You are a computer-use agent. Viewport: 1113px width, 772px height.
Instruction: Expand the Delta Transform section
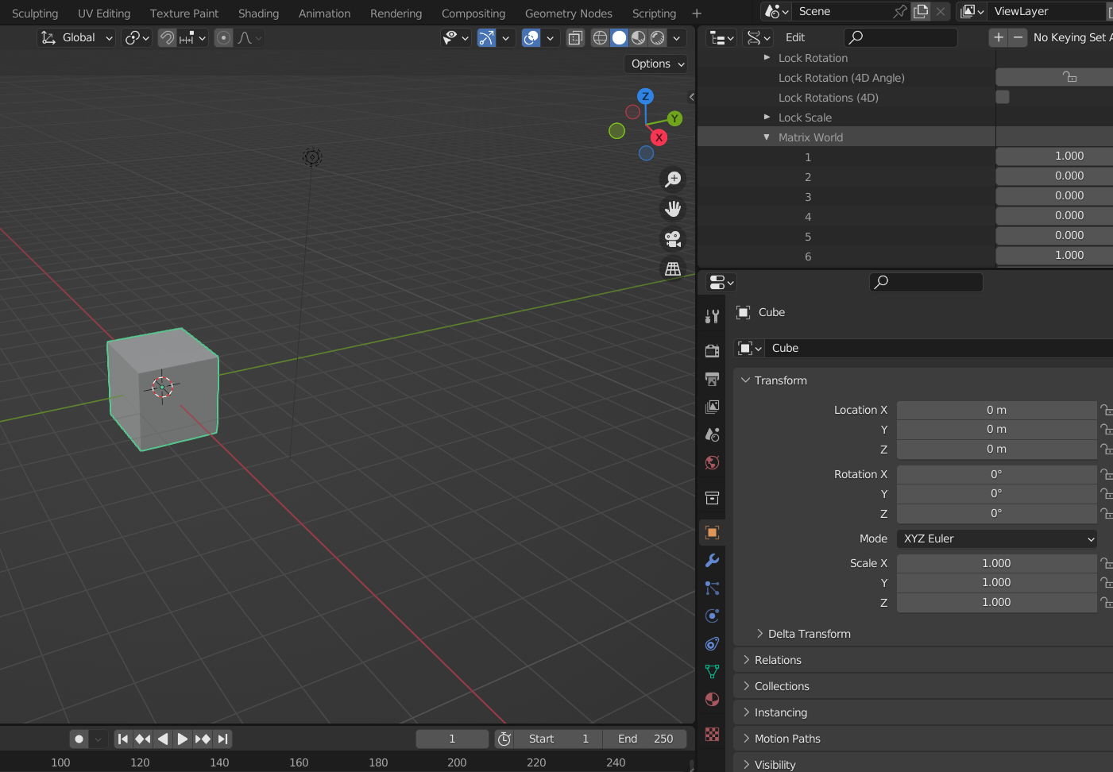[x=809, y=634]
